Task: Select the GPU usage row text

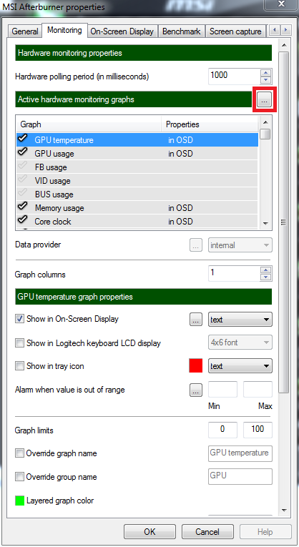Action: point(54,154)
